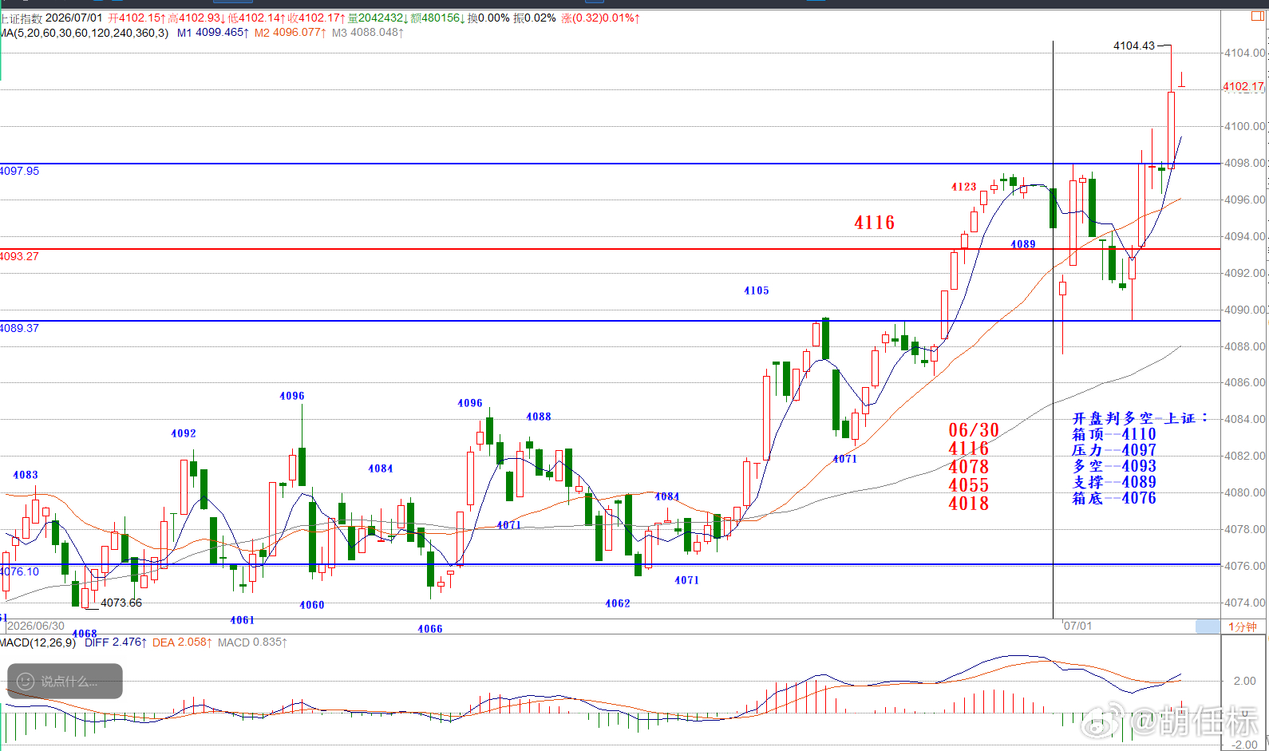
Task: Click the close price 收4102.17 in header
Action: click(317, 18)
